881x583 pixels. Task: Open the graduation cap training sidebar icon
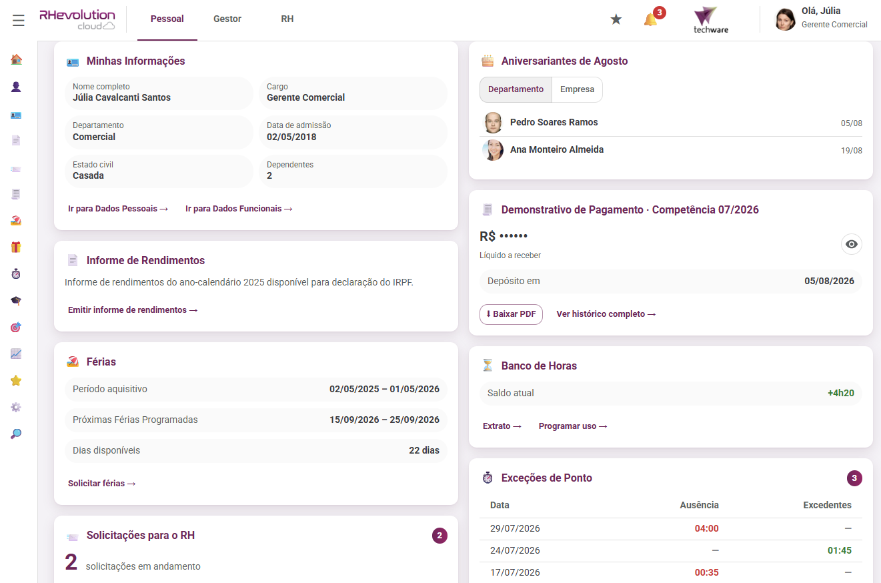pyautogui.click(x=17, y=301)
